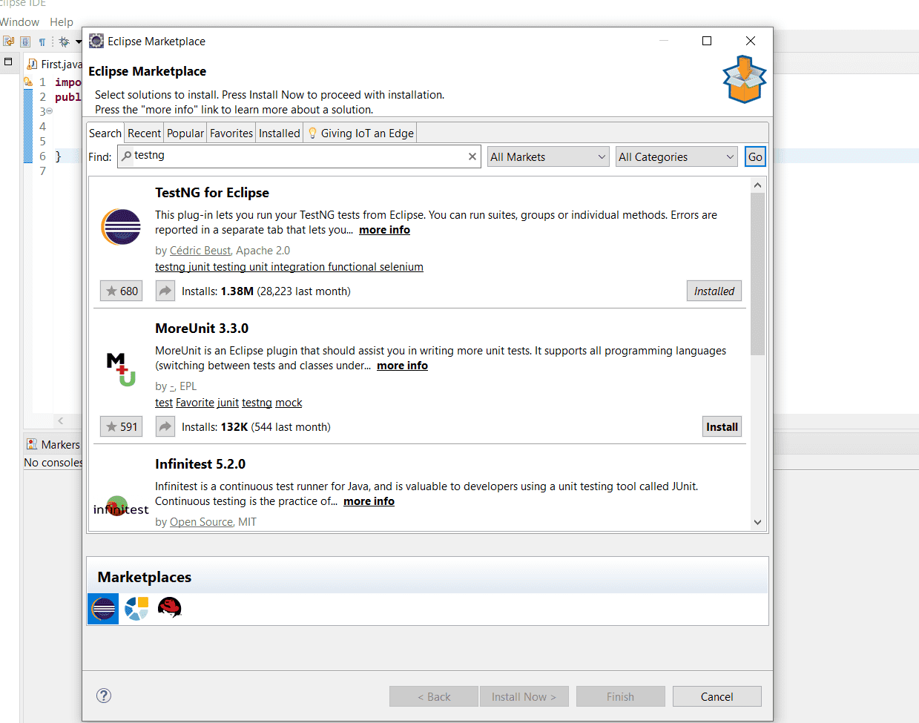Open Open Source author link for Infinitest
This screenshot has width=919, height=723.
pos(201,522)
